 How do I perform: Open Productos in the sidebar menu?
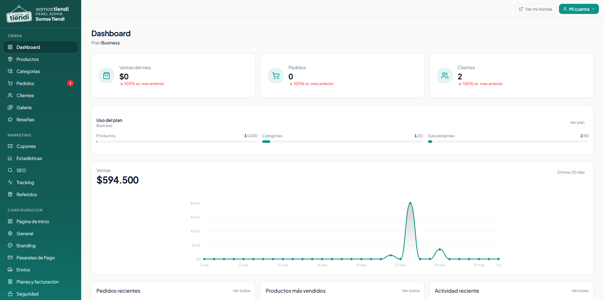pyautogui.click(x=41, y=59)
